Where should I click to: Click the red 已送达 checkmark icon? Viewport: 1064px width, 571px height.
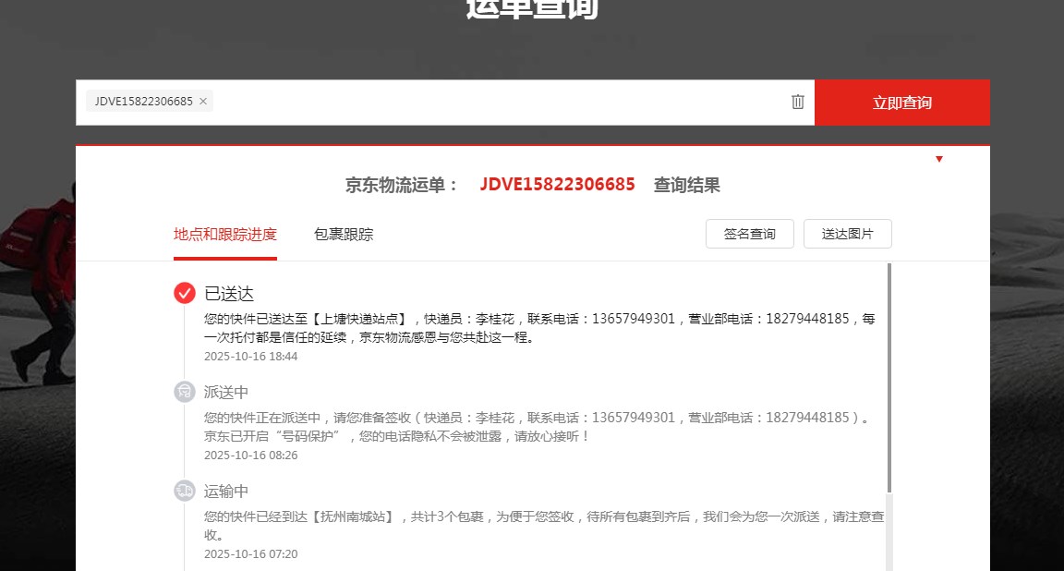click(x=185, y=293)
